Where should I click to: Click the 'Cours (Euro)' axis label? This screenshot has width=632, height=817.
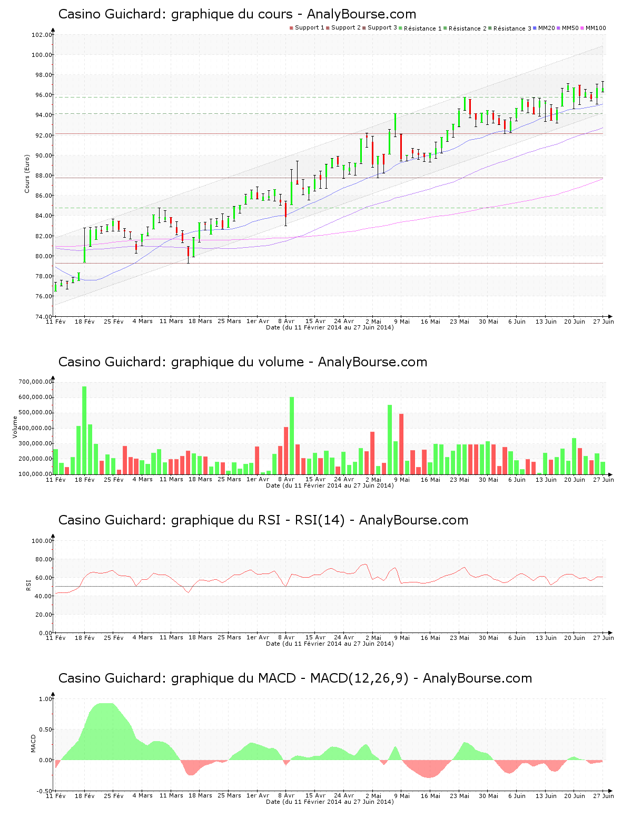coord(27,174)
